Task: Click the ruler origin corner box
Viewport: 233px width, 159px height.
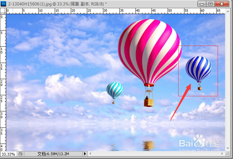Action: pyautogui.click(x=3, y=11)
